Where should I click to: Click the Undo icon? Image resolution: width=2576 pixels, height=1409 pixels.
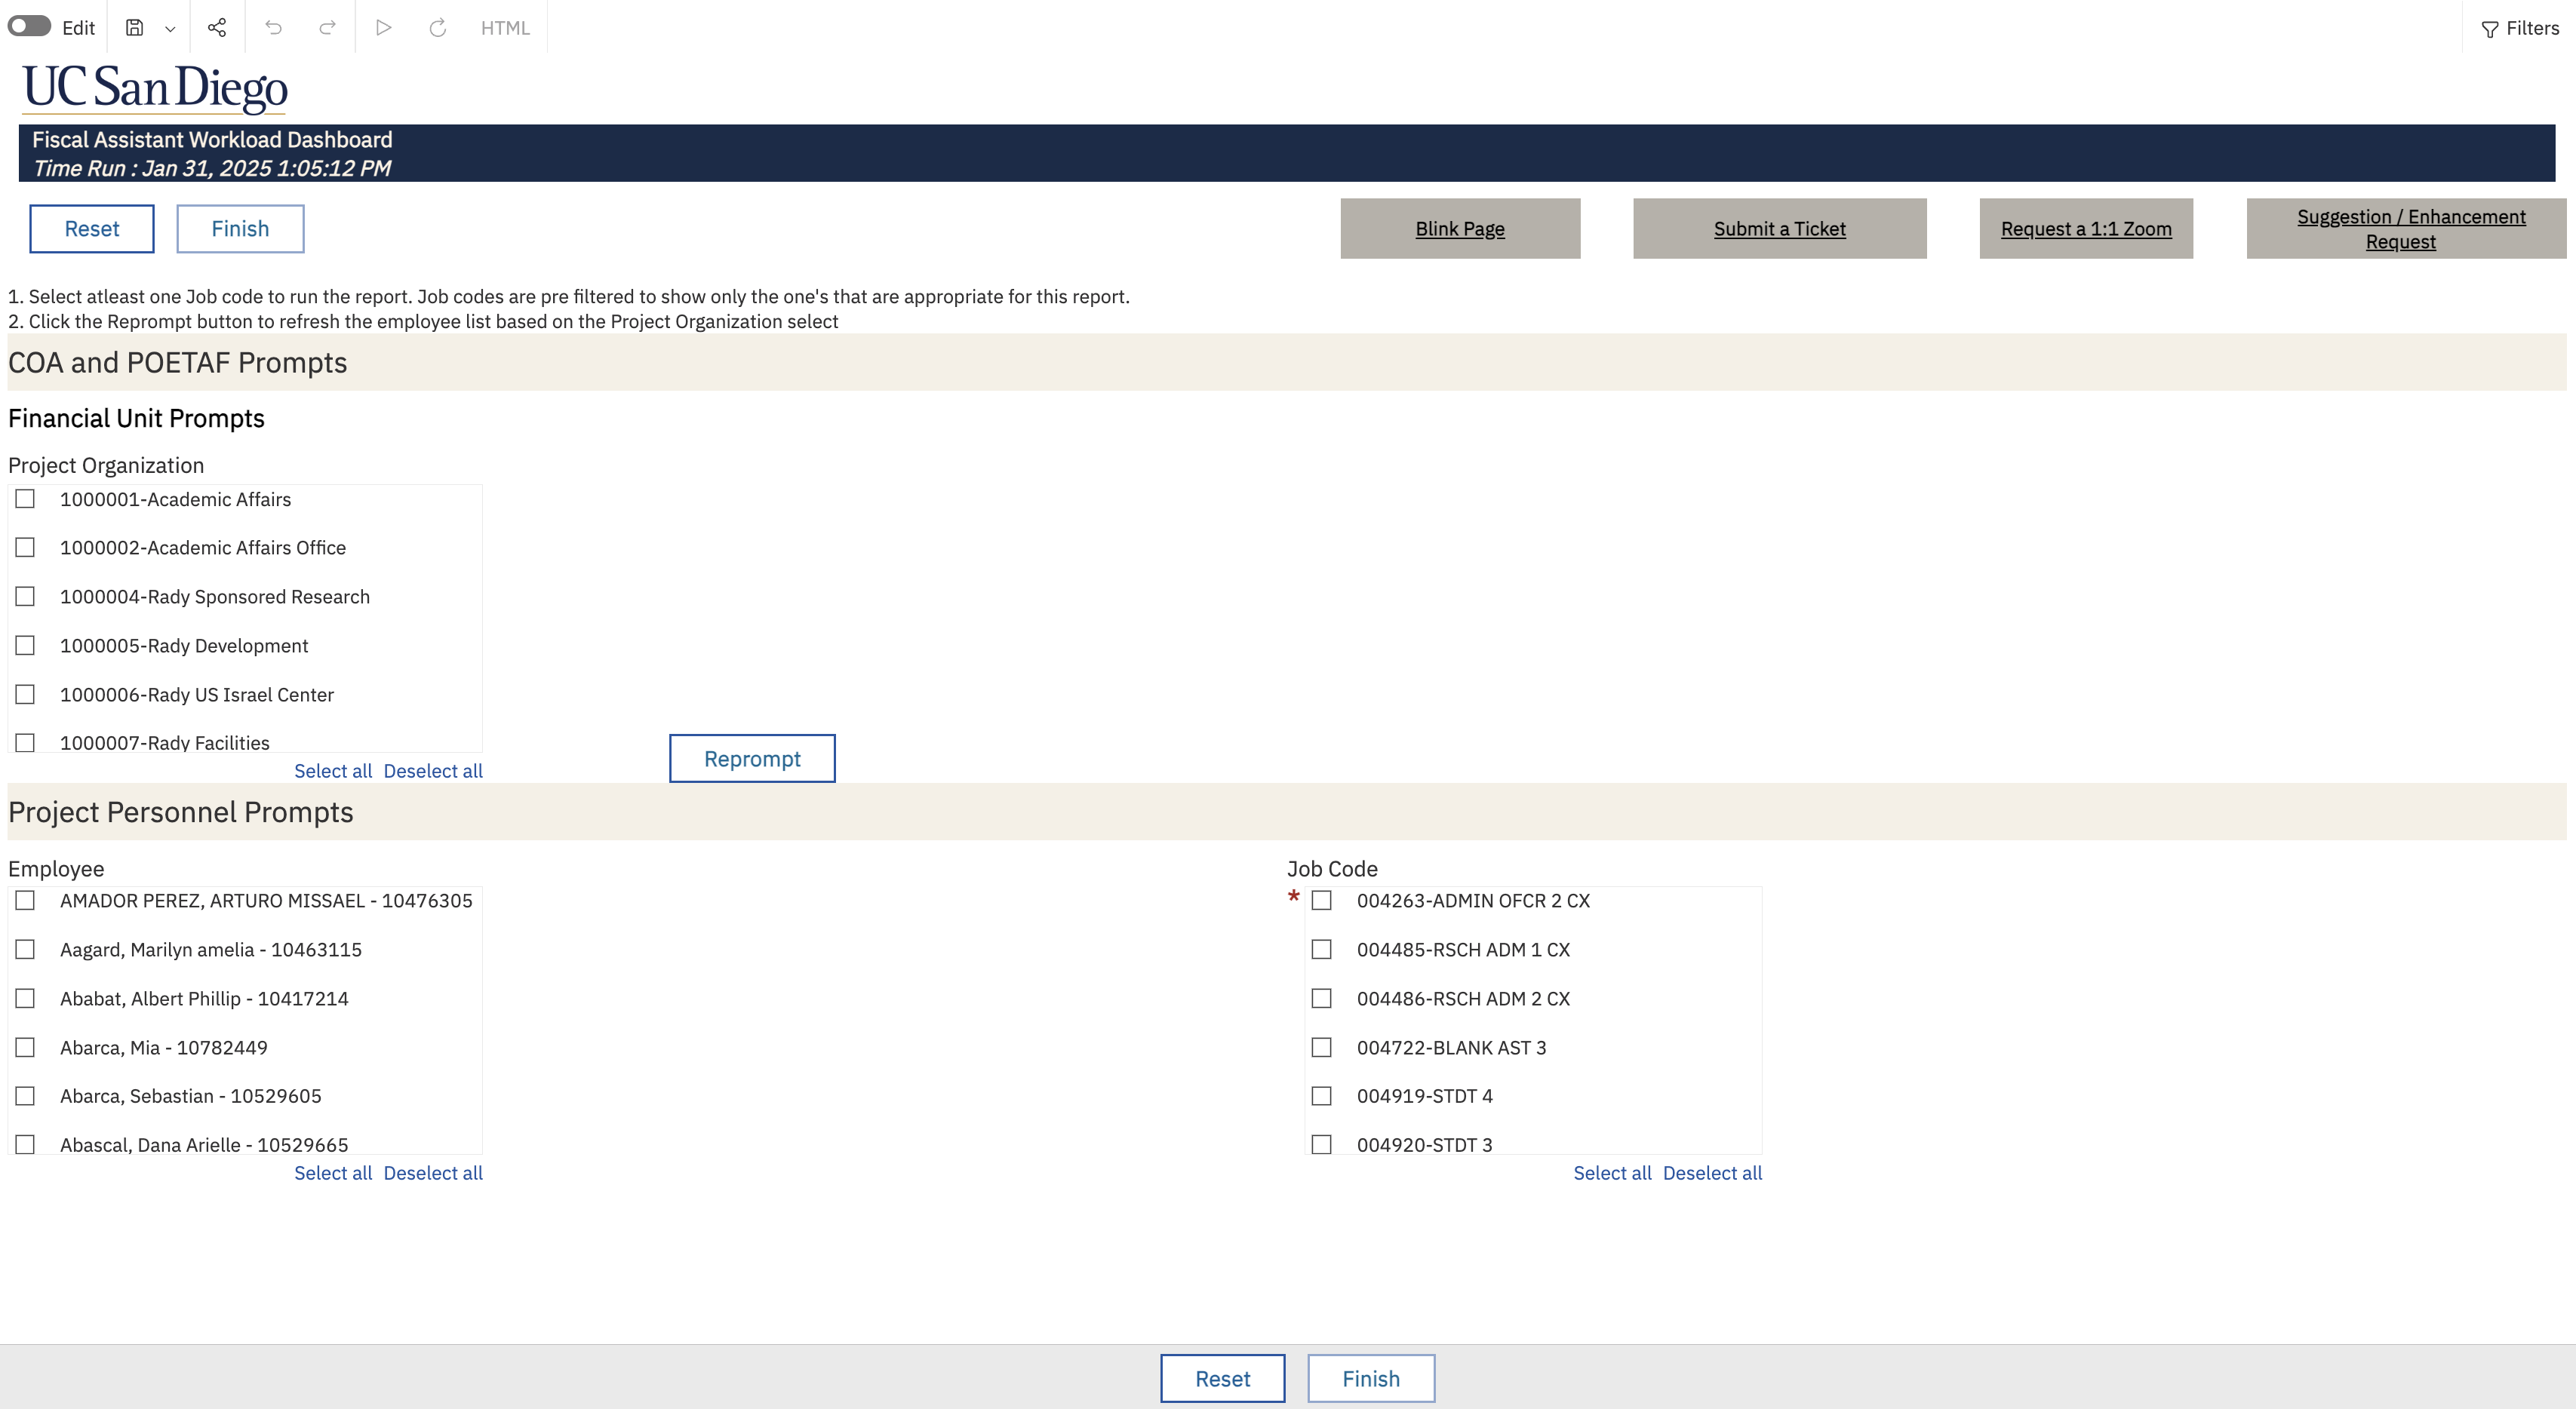(x=273, y=27)
